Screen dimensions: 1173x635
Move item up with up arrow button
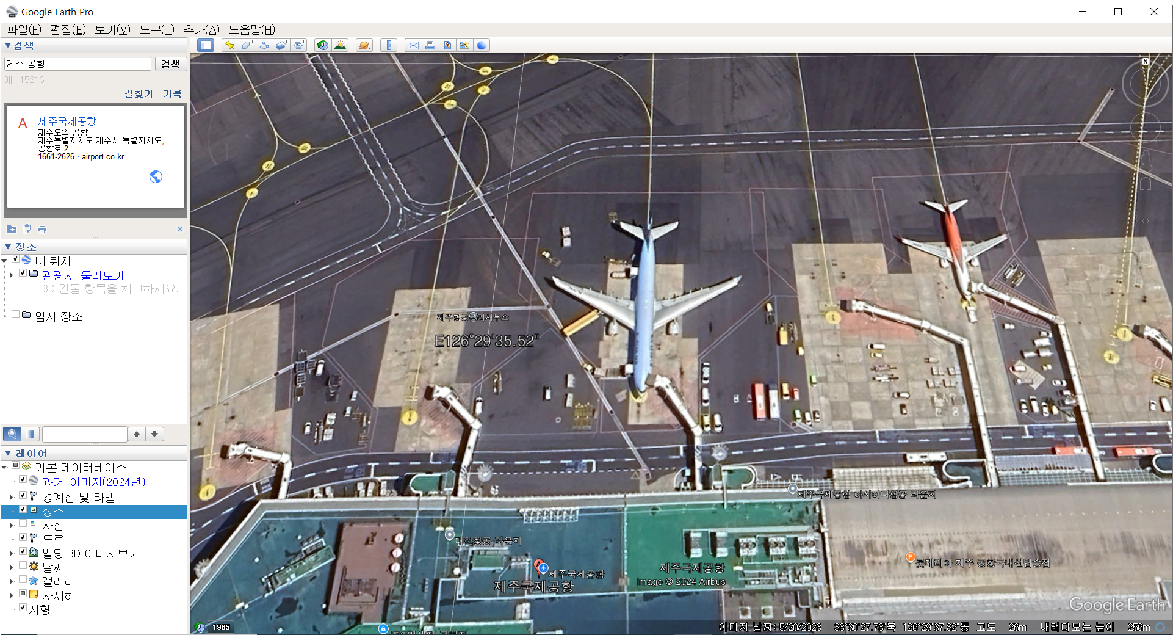[x=137, y=434]
